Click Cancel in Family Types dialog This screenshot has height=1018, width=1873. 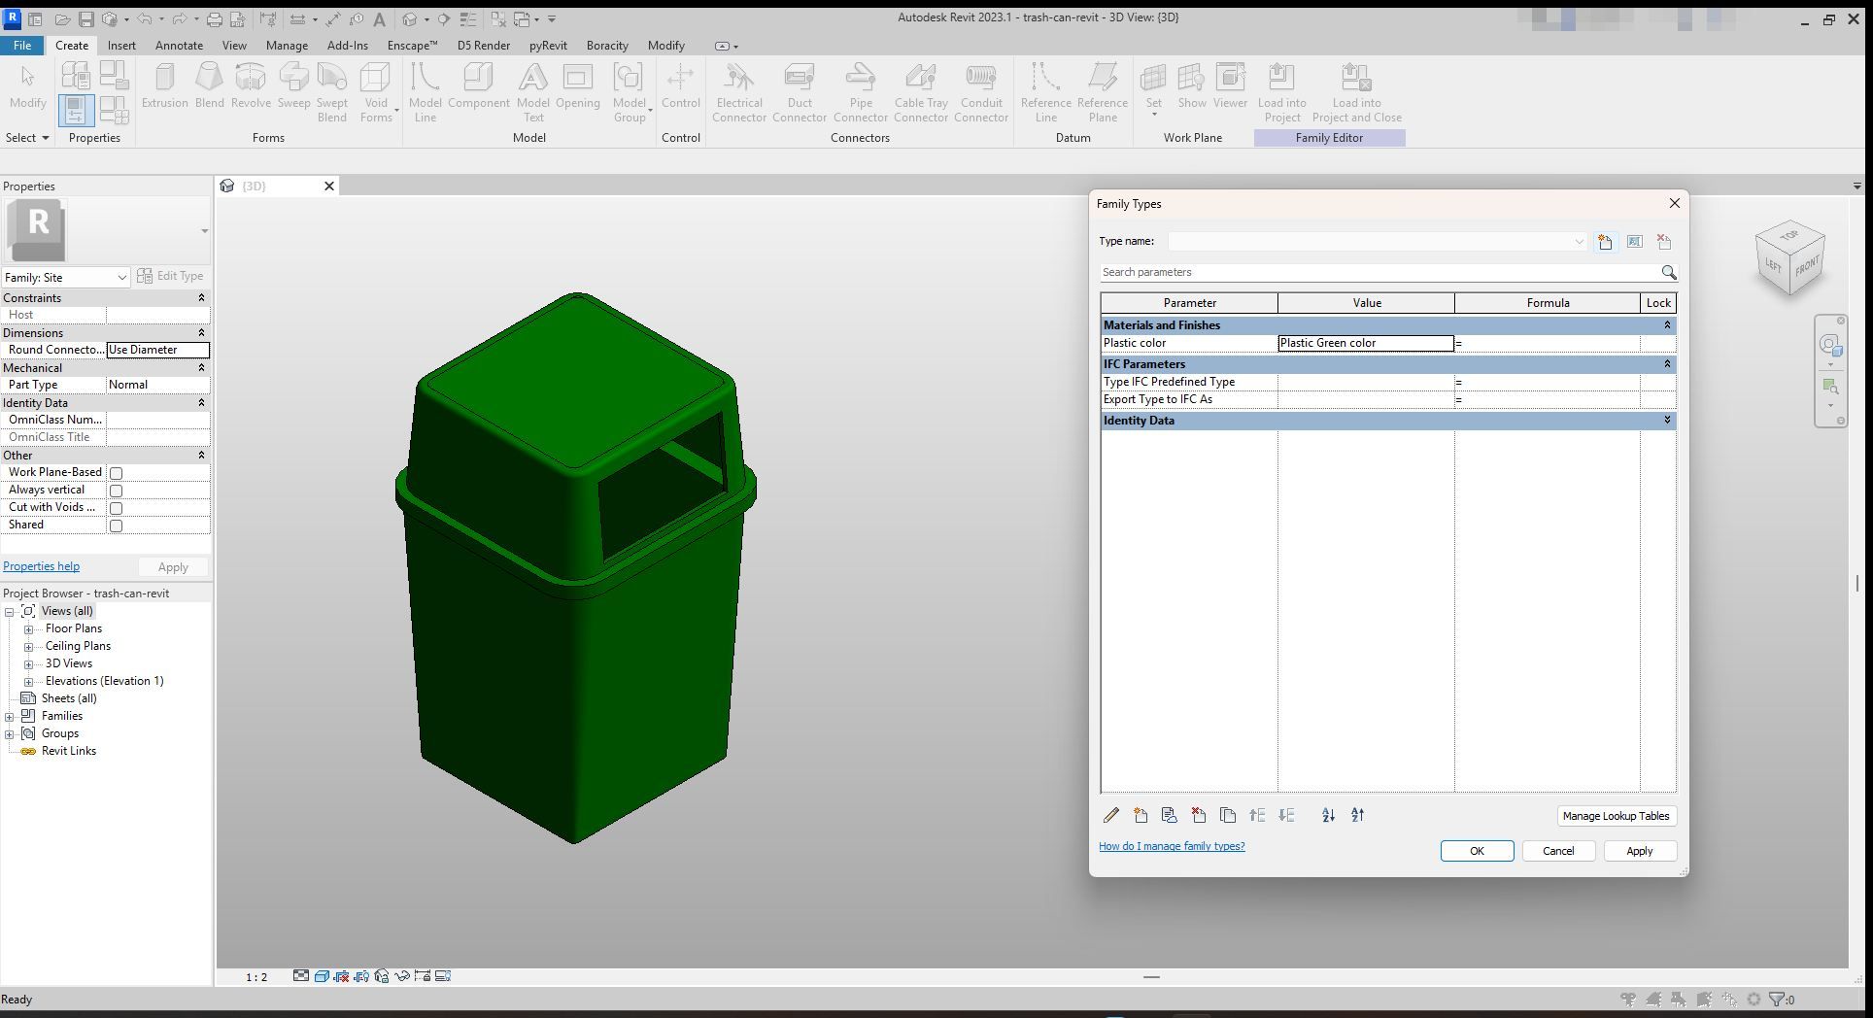(x=1558, y=851)
